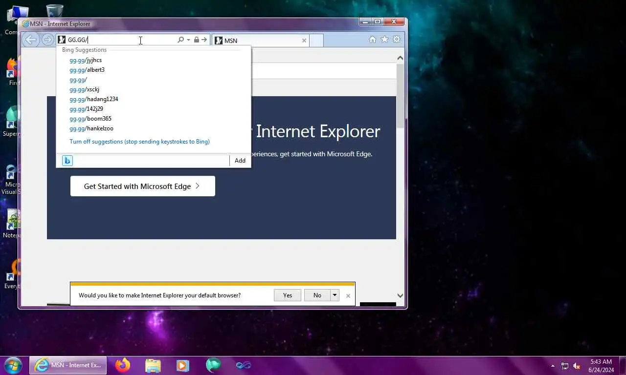Viewport: 626px width, 375px height.
Task: Open the green globe taskbar icon
Action: pos(213,365)
